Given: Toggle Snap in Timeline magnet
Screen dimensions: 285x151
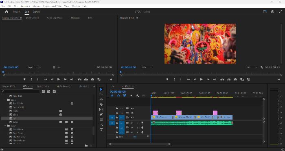Looking at the screenshot, I should point(118,95).
